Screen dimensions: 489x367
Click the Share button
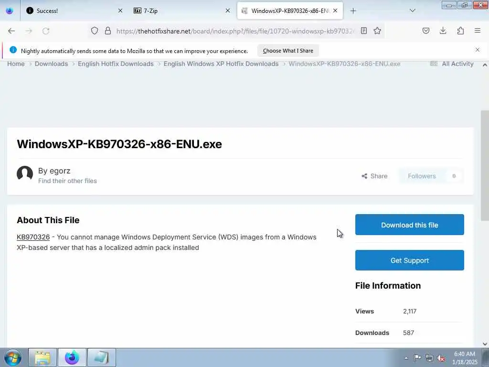(x=374, y=176)
